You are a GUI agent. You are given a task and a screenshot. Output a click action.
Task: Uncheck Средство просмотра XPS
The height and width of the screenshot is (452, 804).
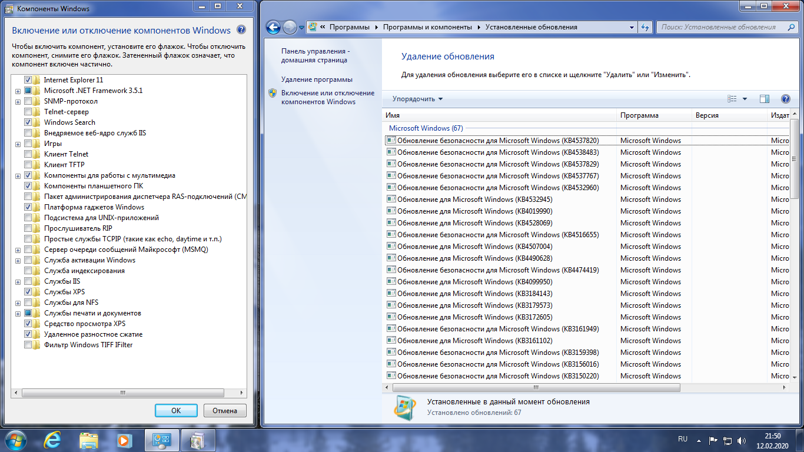point(28,324)
